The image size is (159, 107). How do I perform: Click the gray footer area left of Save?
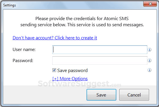coord(45,94)
